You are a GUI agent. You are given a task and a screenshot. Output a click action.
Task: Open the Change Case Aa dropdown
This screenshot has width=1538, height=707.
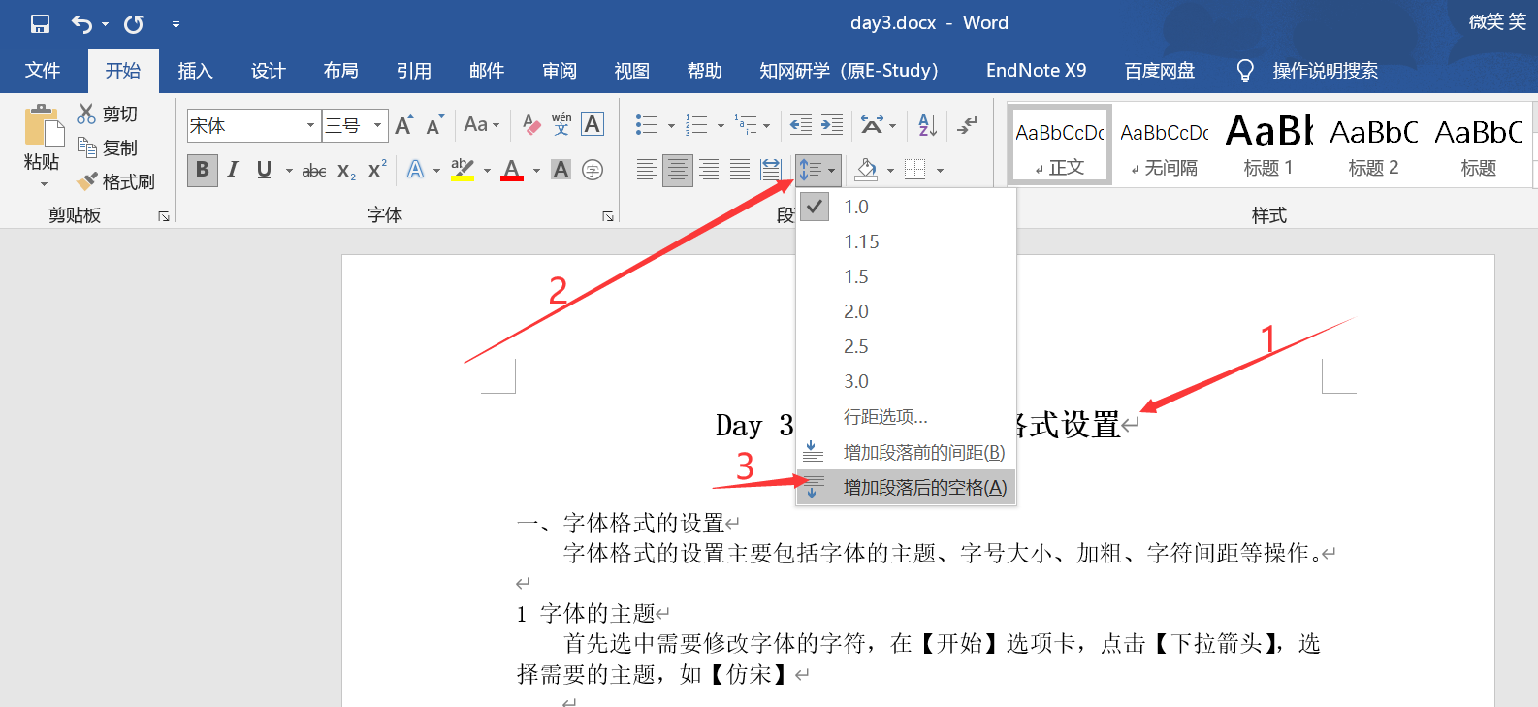[482, 124]
